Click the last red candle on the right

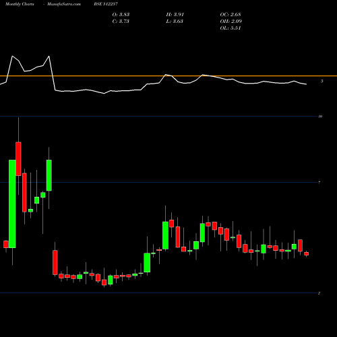coord(307,253)
